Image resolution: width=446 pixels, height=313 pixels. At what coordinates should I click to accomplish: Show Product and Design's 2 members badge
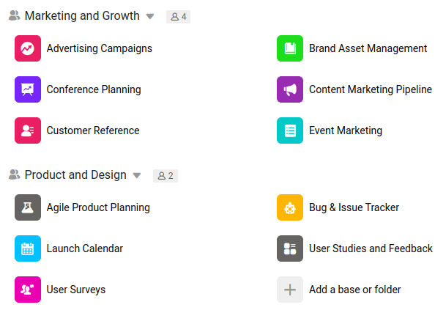[165, 176]
